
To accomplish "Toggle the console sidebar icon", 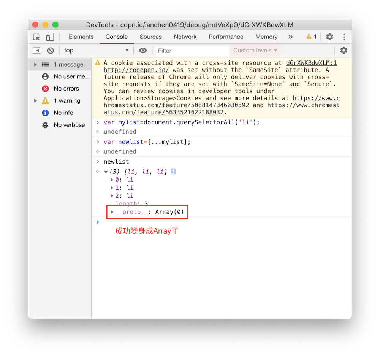I will (36, 51).
